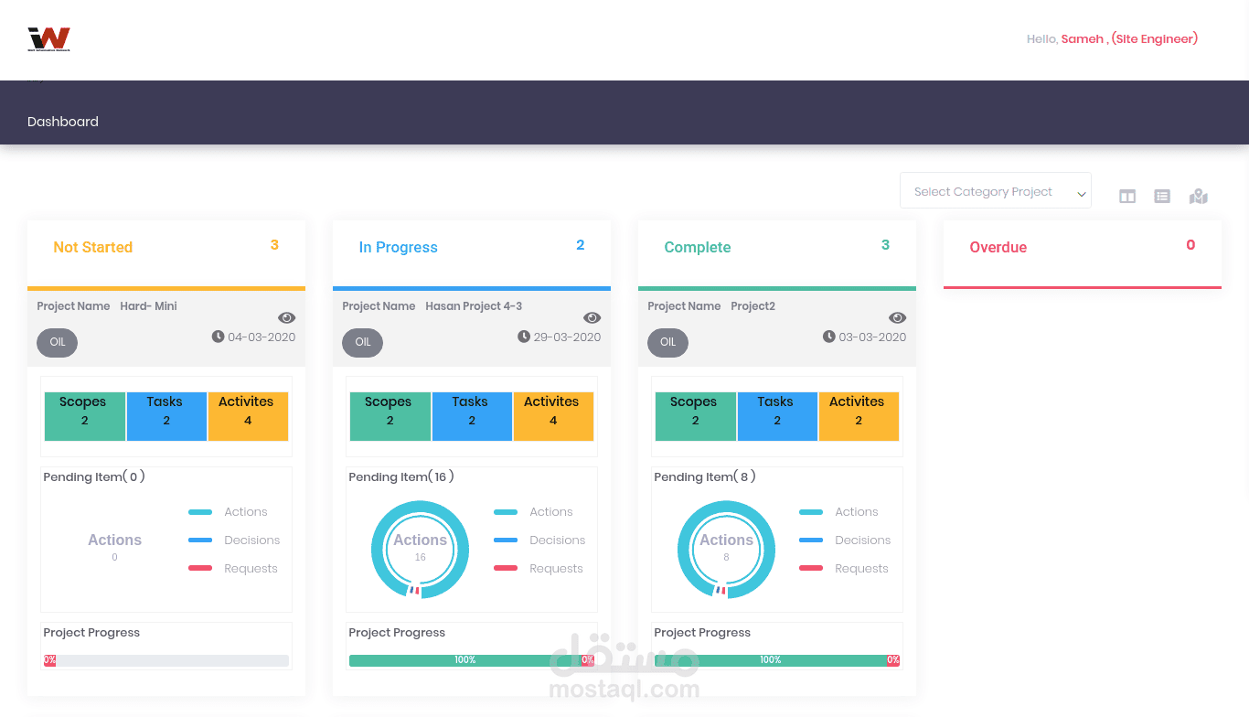Open Scopes tile in Project2 card

coord(695,416)
